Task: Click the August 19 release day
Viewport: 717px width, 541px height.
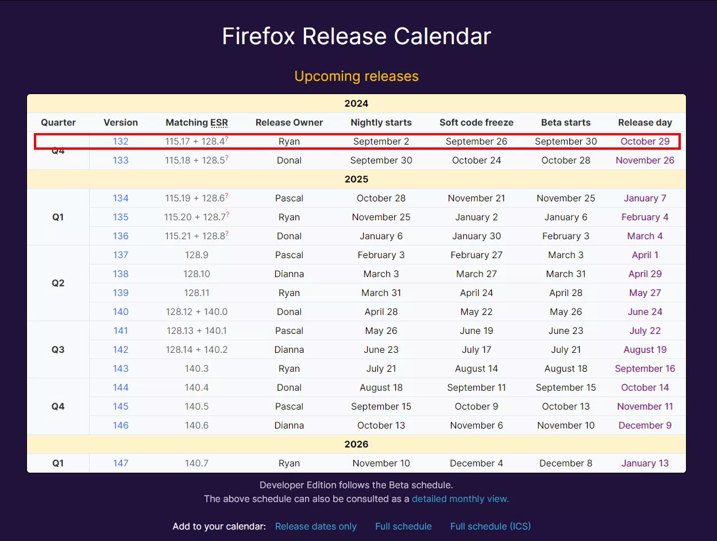Action: pyautogui.click(x=645, y=349)
